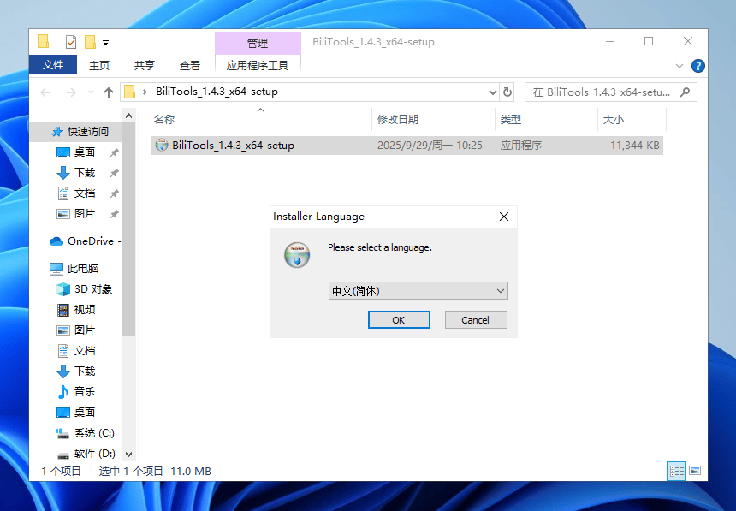This screenshot has width=736, height=511.
Task: Expand the address bar history dropdown
Action: 492,92
